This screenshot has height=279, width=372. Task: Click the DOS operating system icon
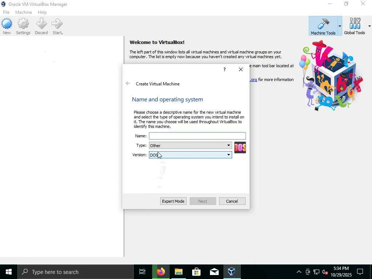(240, 147)
